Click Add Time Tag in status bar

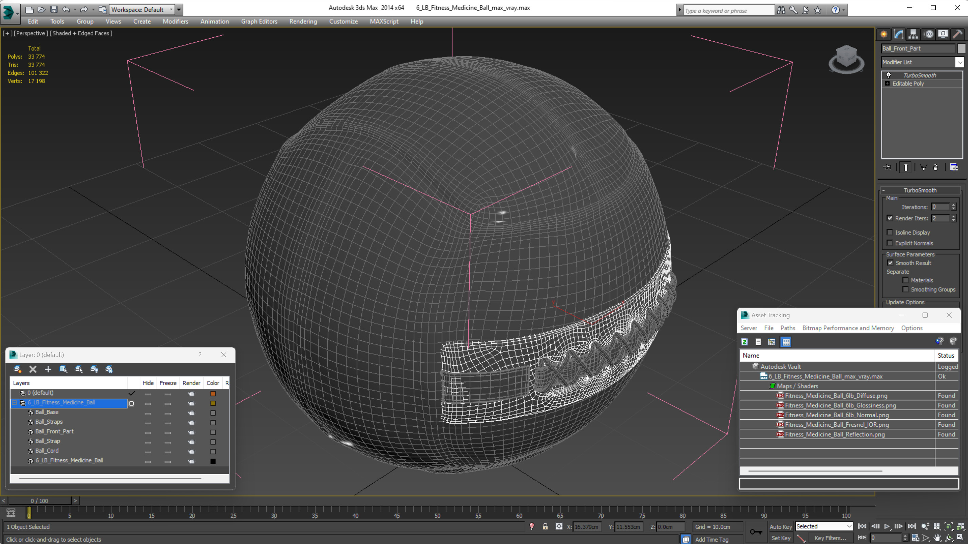pos(712,540)
